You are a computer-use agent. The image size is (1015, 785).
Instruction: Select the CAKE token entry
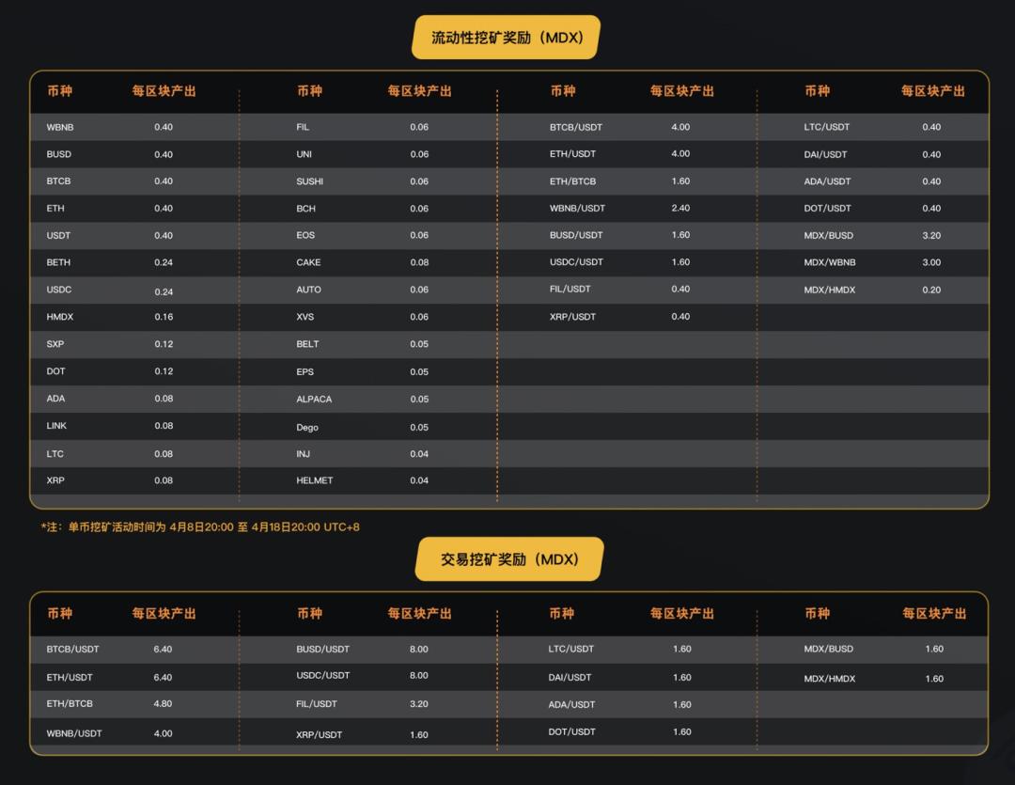(x=309, y=262)
